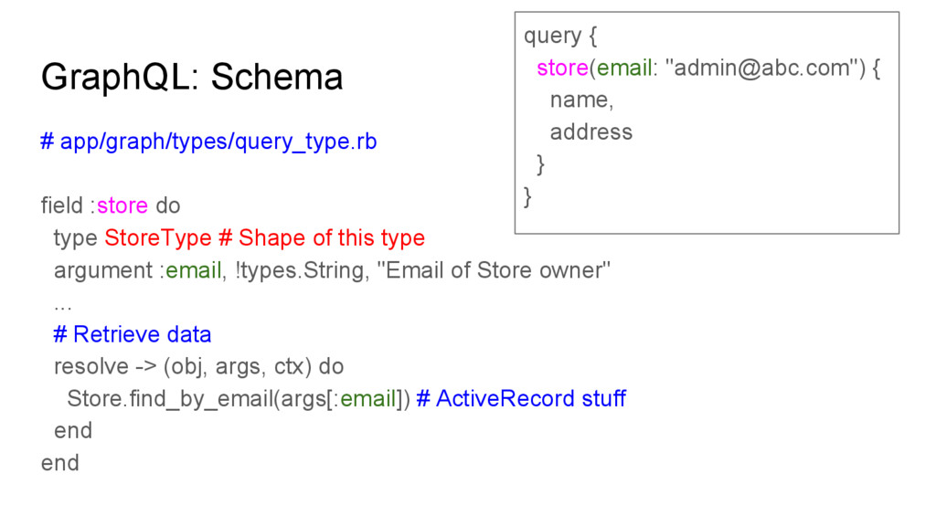Click the Retrieve data comment

click(x=132, y=334)
